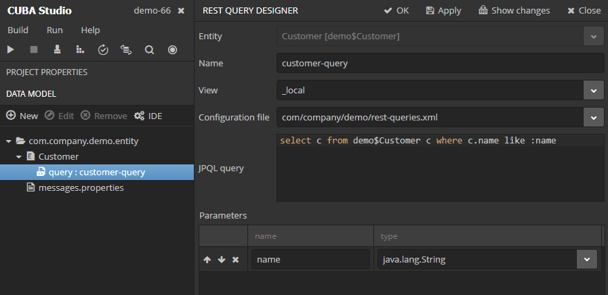Image resolution: width=608 pixels, height=295 pixels.
Task: Collapse the com.company.demo.entity package node
Action: pos(9,141)
